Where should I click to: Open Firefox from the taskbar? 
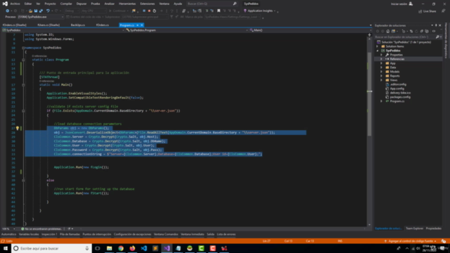click(132, 248)
